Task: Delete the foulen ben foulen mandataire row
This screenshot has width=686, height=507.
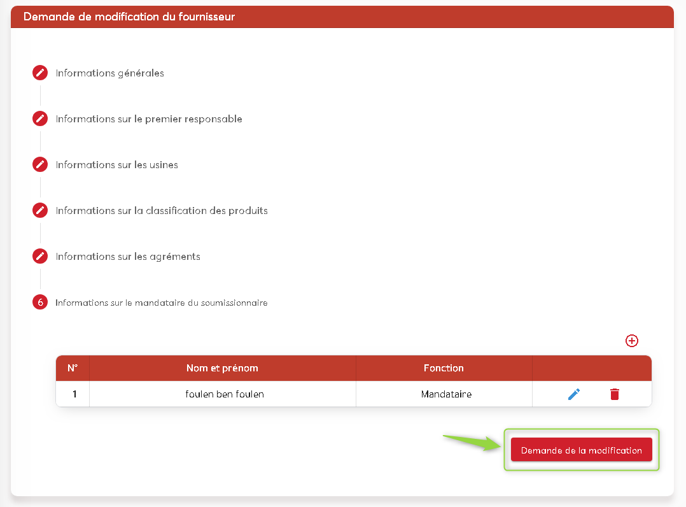Action: click(x=614, y=394)
